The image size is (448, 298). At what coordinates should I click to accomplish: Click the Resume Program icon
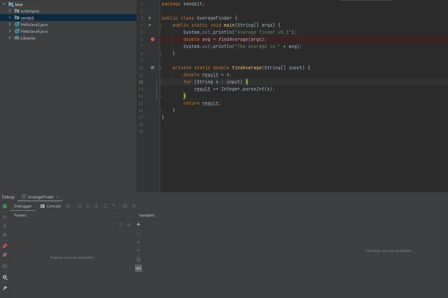5,217
